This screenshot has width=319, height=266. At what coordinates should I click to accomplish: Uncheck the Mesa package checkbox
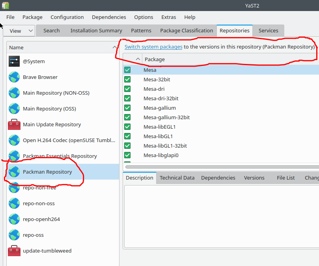coord(127,70)
